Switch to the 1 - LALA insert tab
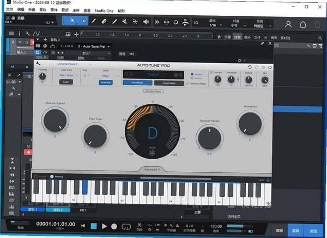327x238 pixels. 66,46
